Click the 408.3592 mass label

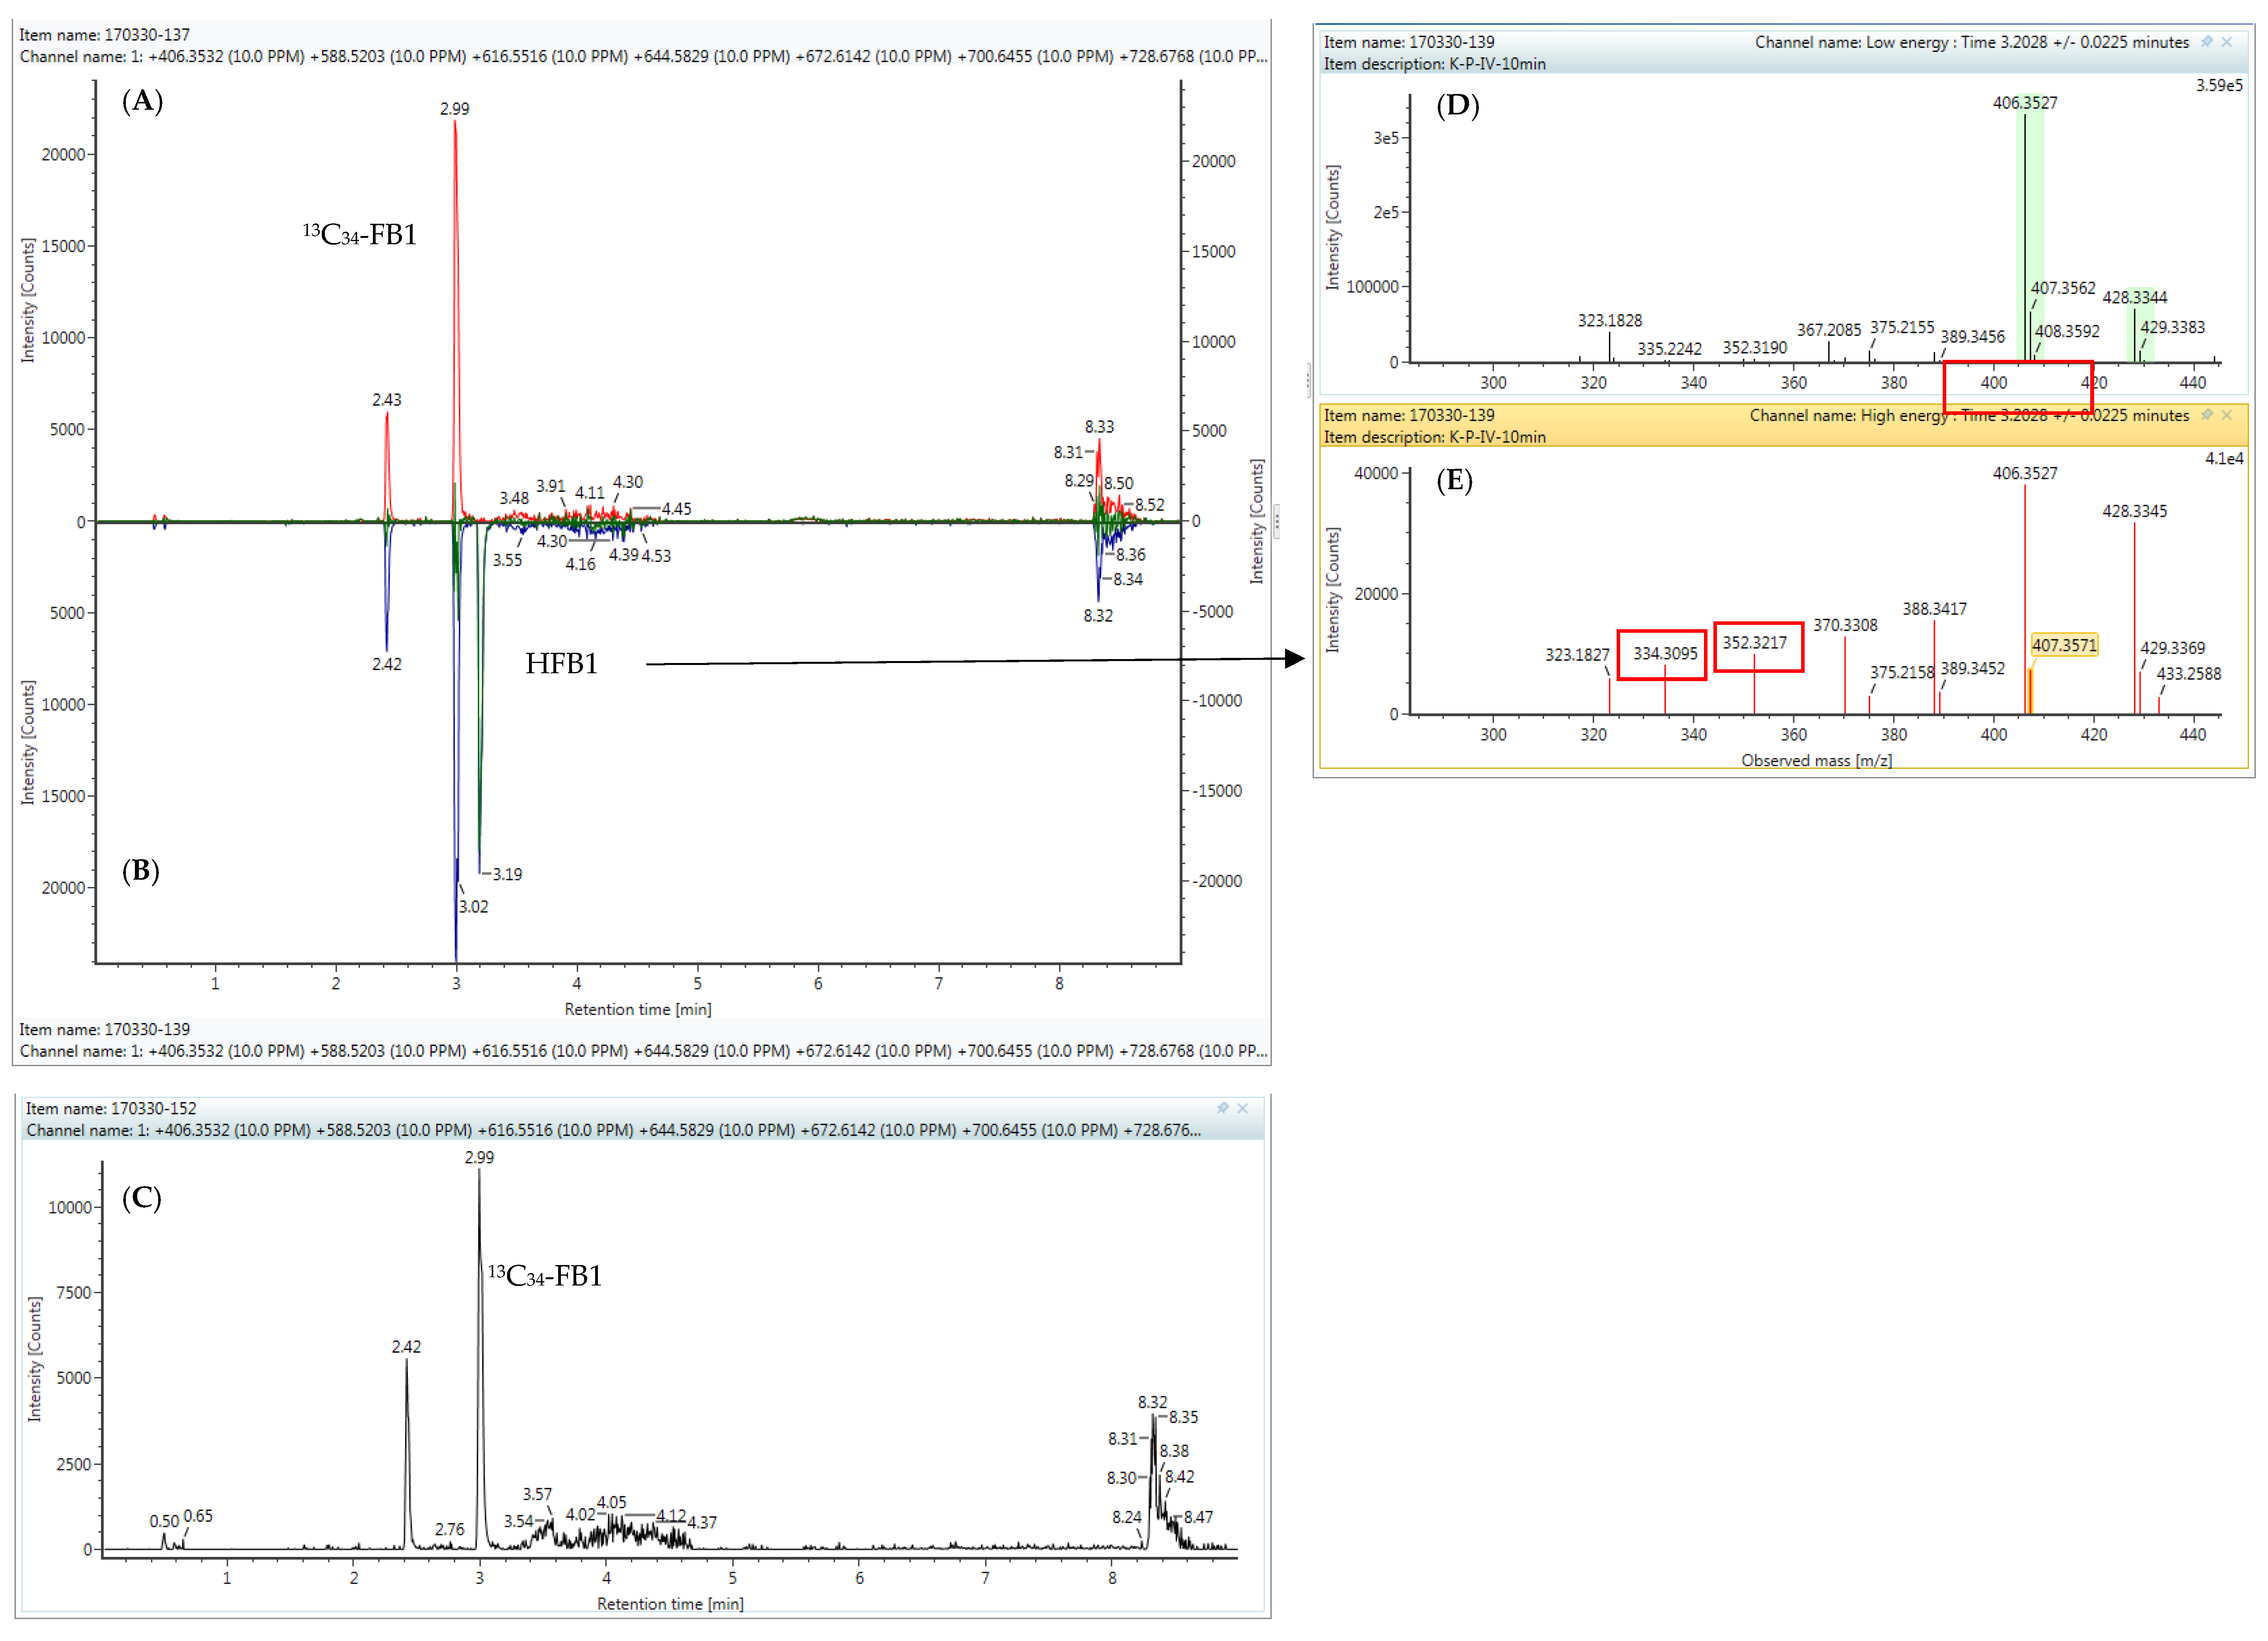click(2067, 332)
